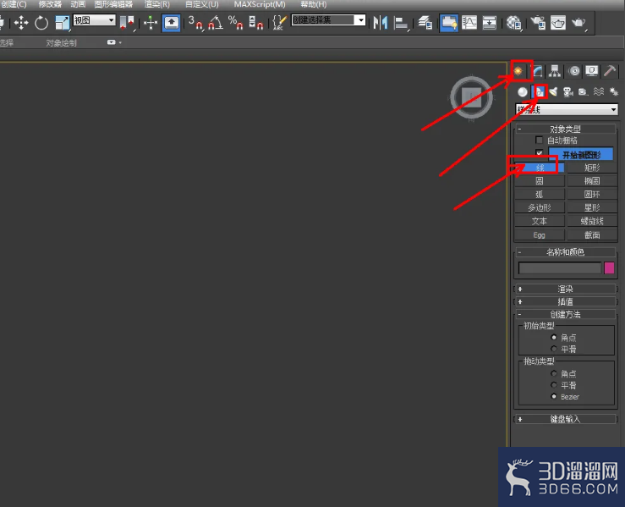625x507 pixels.
Task: Open the 渲染(R) menu
Action: [157, 4]
